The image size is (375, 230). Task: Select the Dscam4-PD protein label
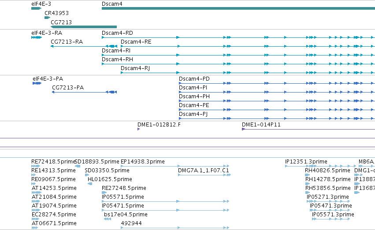click(194, 79)
